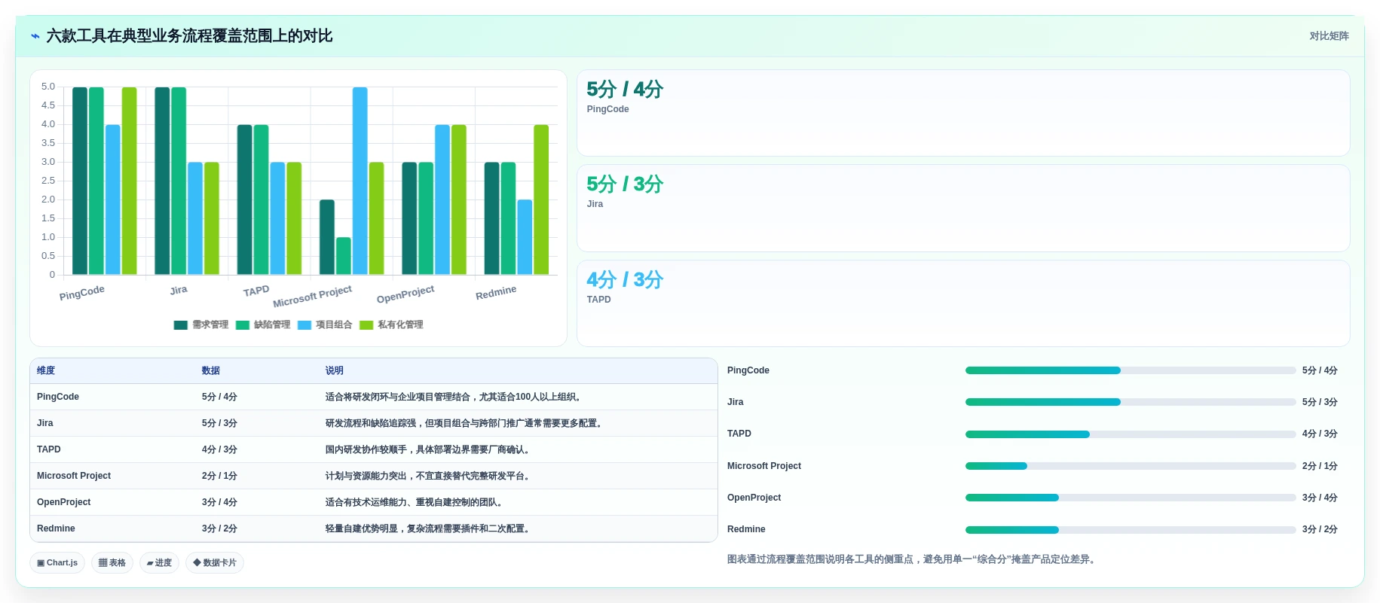The height and width of the screenshot is (603, 1380).
Task: Open the PingCode 5分 / 4分 data card
Action: click(x=963, y=113)
